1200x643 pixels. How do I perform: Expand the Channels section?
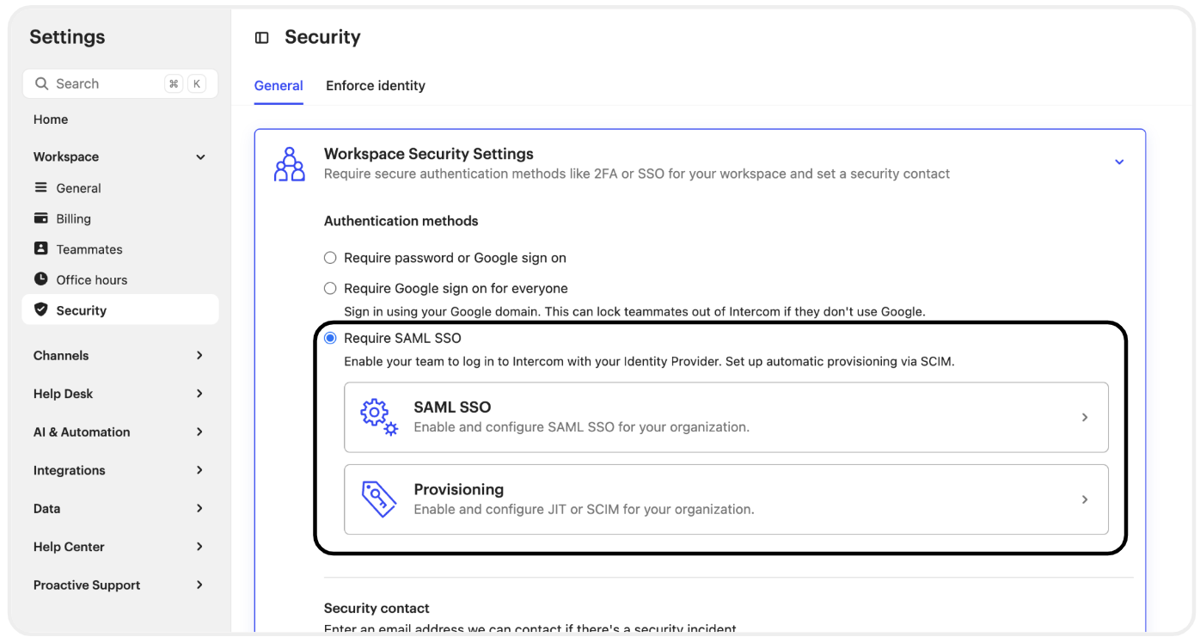click(199, 355)
